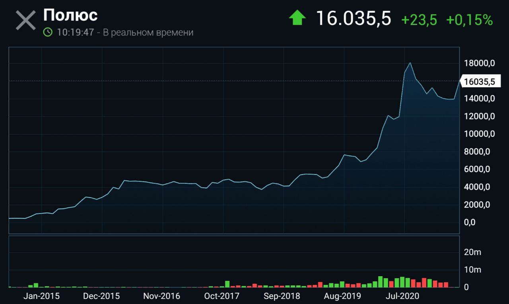This screenshot has width=509, height=304.
Task: Click the Oct-2017 date label
Action: [x=222, y=296]
